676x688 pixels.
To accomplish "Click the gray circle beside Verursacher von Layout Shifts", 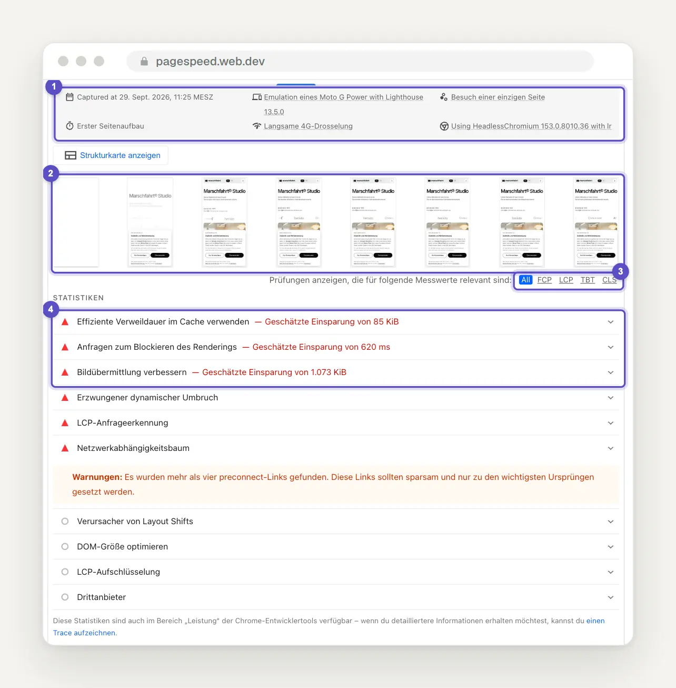I will 65,522.
